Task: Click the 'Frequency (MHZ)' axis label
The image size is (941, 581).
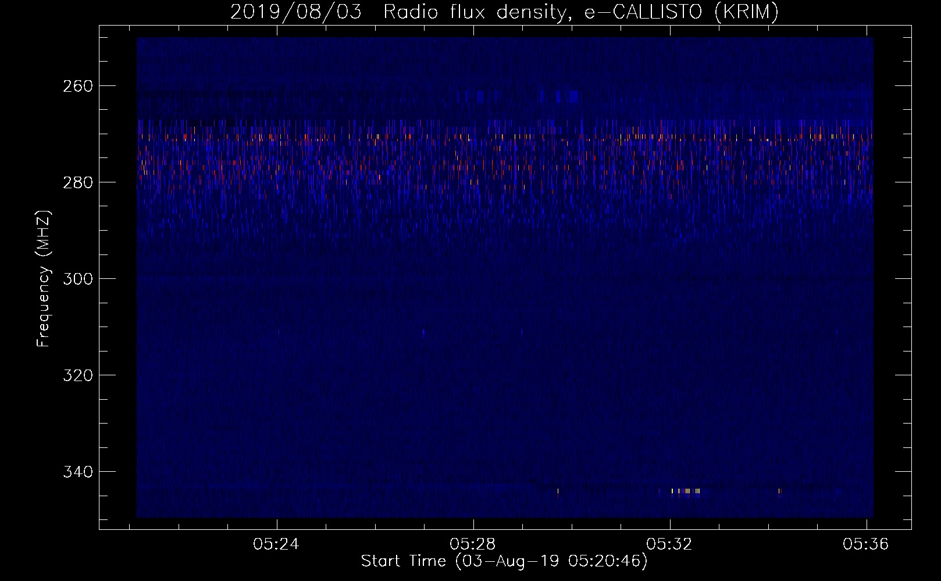Action: coord(44,278)
